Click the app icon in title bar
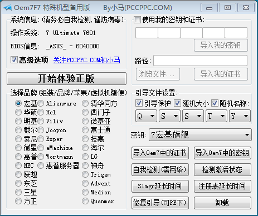This screenshot has height=216, width=258. pyautogui.click(x=7, y=8)
